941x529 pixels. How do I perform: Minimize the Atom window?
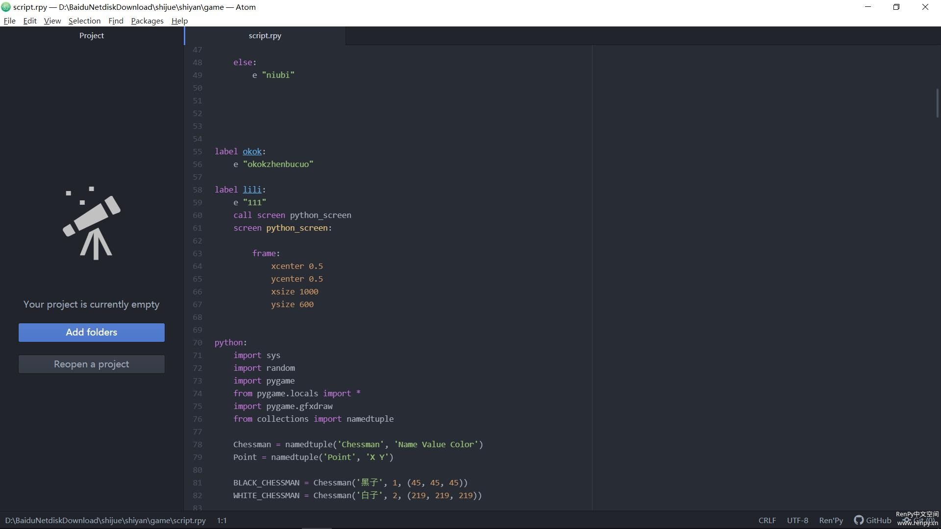pyautogui.click(x=867, y=7)
